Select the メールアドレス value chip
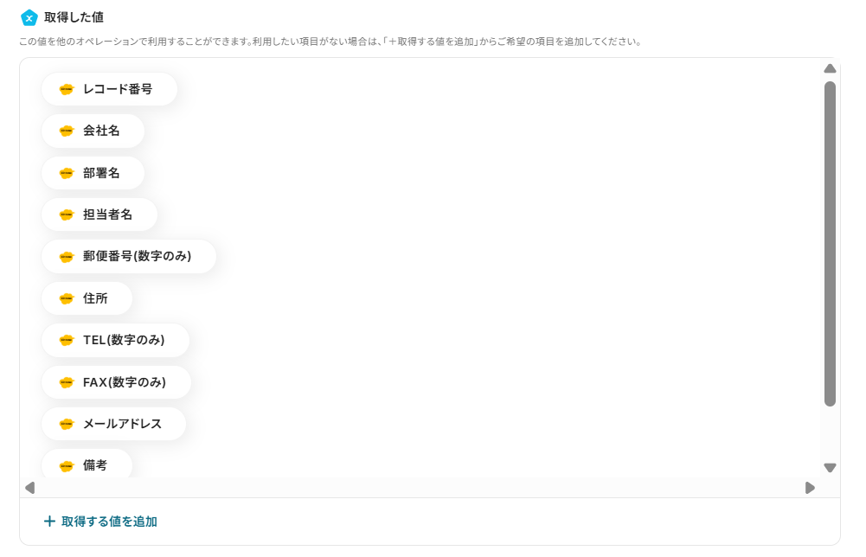 pyautogui.click(x=114, y=424)
